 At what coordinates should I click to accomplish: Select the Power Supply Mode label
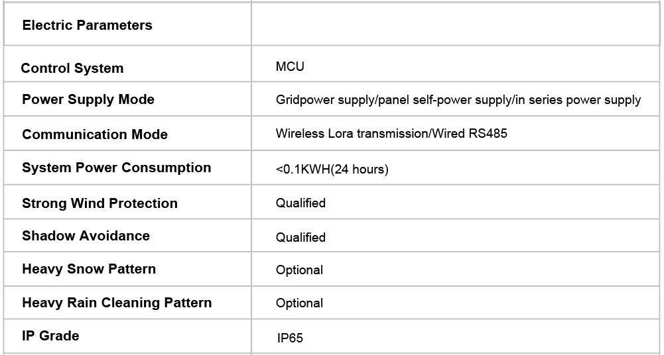tap(88, 99)
